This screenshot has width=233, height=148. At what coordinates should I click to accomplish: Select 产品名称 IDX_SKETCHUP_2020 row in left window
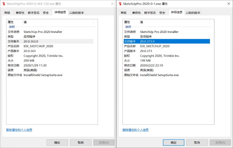pos(50,46)
